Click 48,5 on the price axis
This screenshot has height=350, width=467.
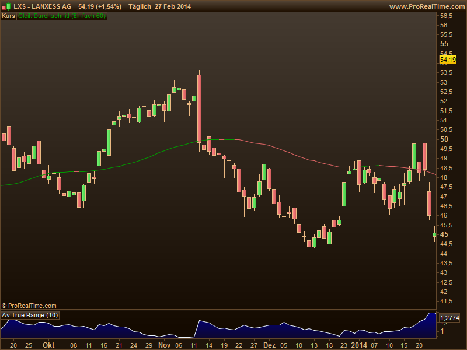(x=446, y=168)
